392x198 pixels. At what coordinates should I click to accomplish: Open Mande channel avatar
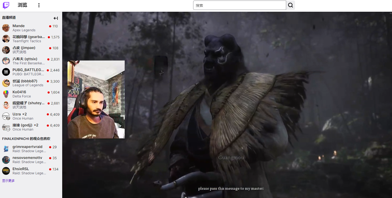pyautogui.click(x=6, y=28)
